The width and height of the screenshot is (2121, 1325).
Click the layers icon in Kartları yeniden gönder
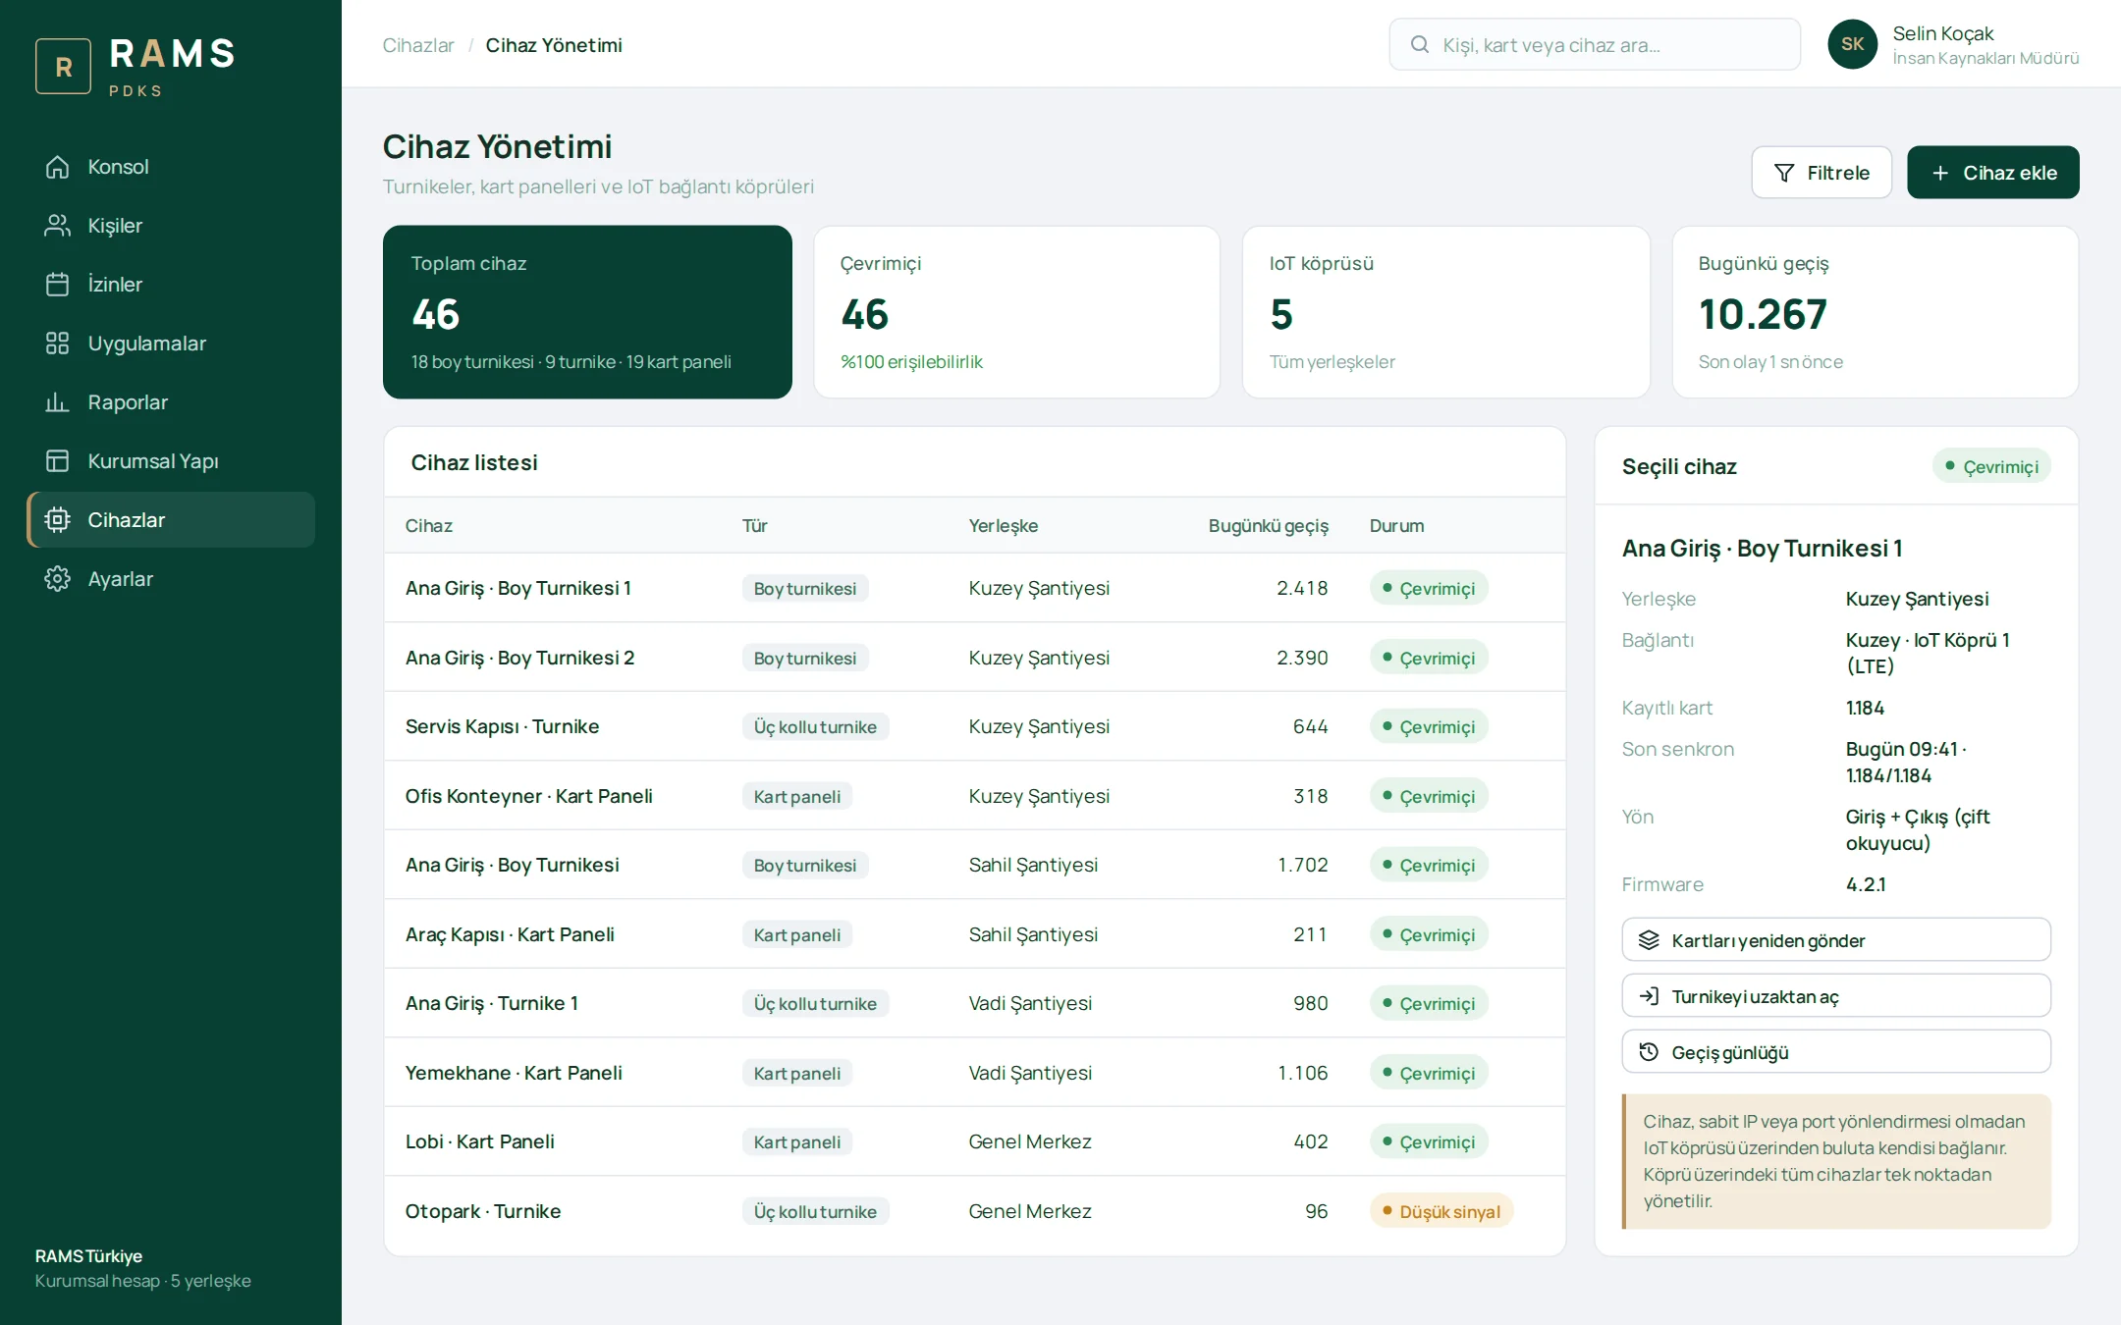coord(1649,940)
